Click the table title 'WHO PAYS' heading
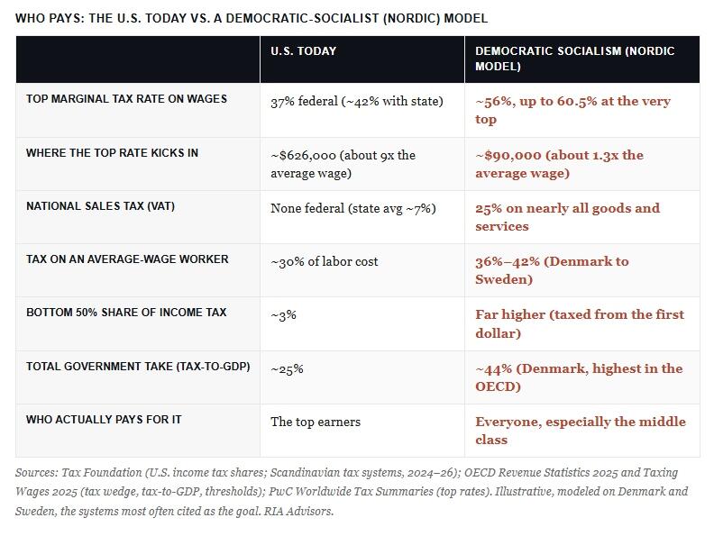This screenshot has height=545, width=714. coord(252,19)
